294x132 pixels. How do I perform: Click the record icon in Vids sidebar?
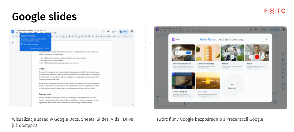(283, 84)
